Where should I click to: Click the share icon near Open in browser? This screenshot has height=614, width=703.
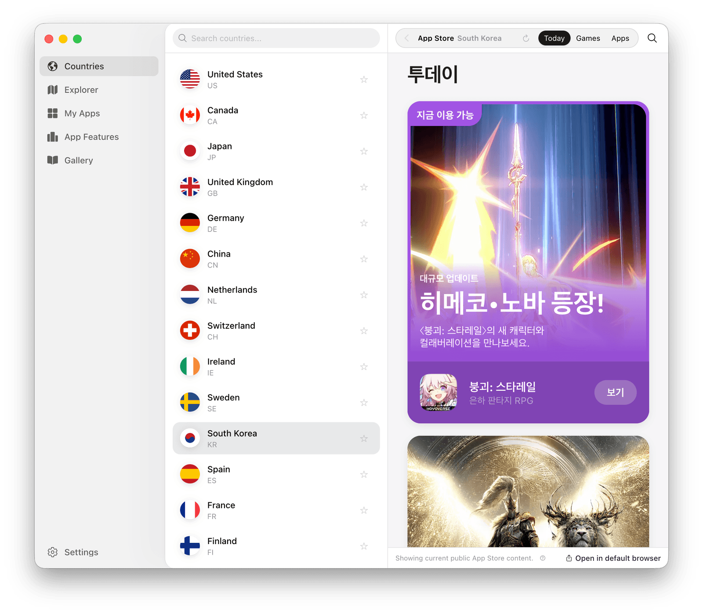point(569,558)
